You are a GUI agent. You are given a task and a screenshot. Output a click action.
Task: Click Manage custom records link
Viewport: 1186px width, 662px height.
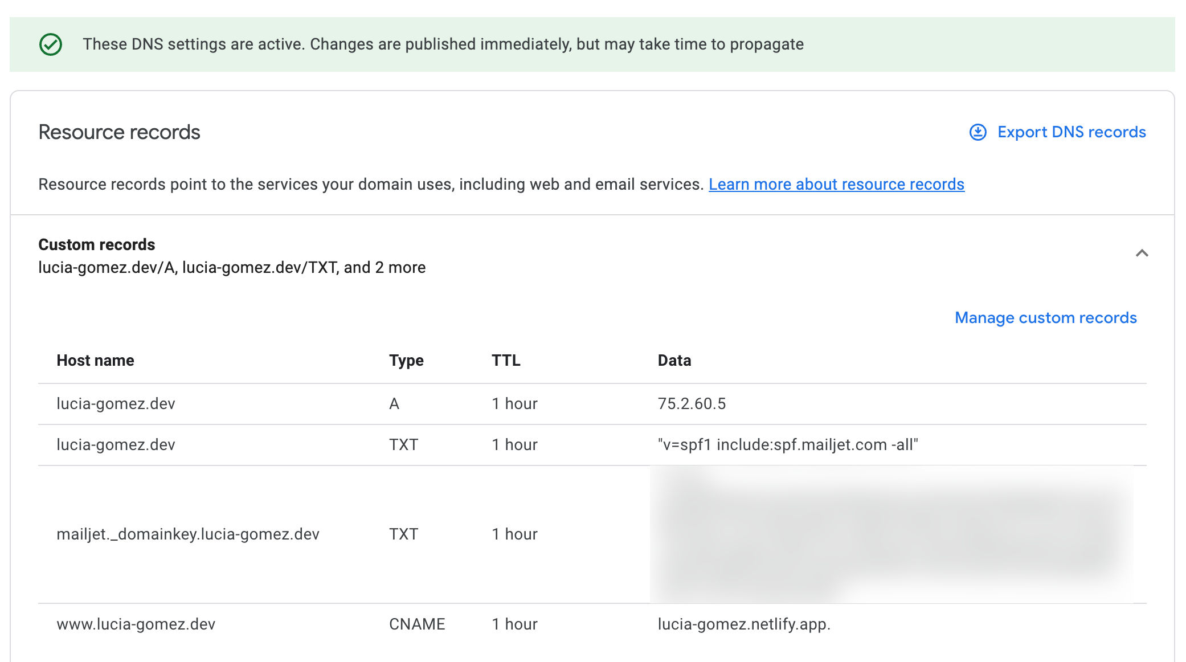[x=1046, y=318]
